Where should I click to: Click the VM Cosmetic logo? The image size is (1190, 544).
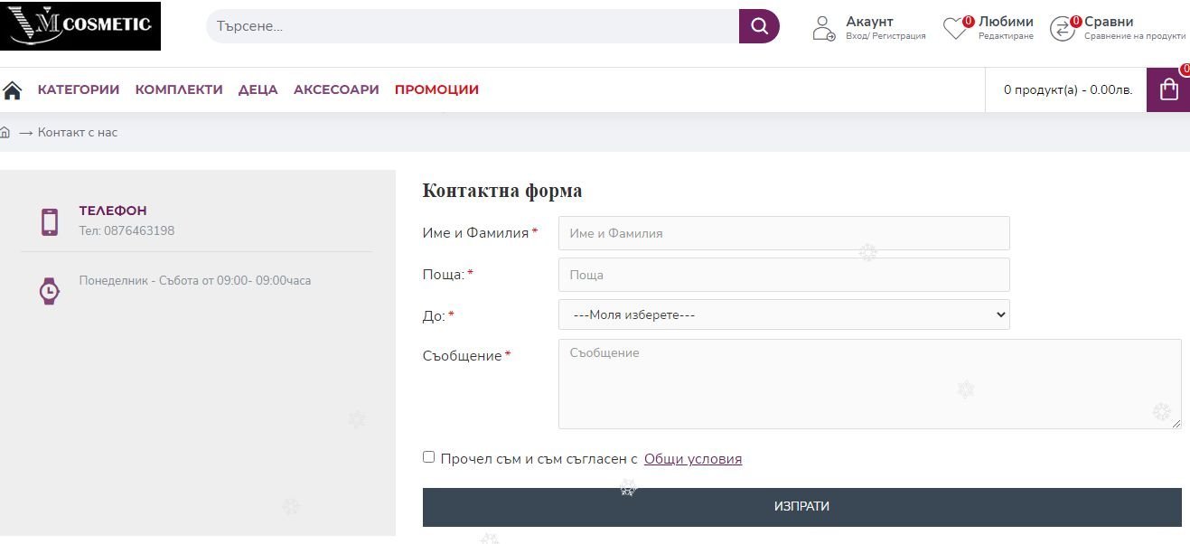point(80,25)
